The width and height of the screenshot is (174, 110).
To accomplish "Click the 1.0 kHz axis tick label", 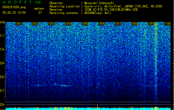I will [2, 50].
